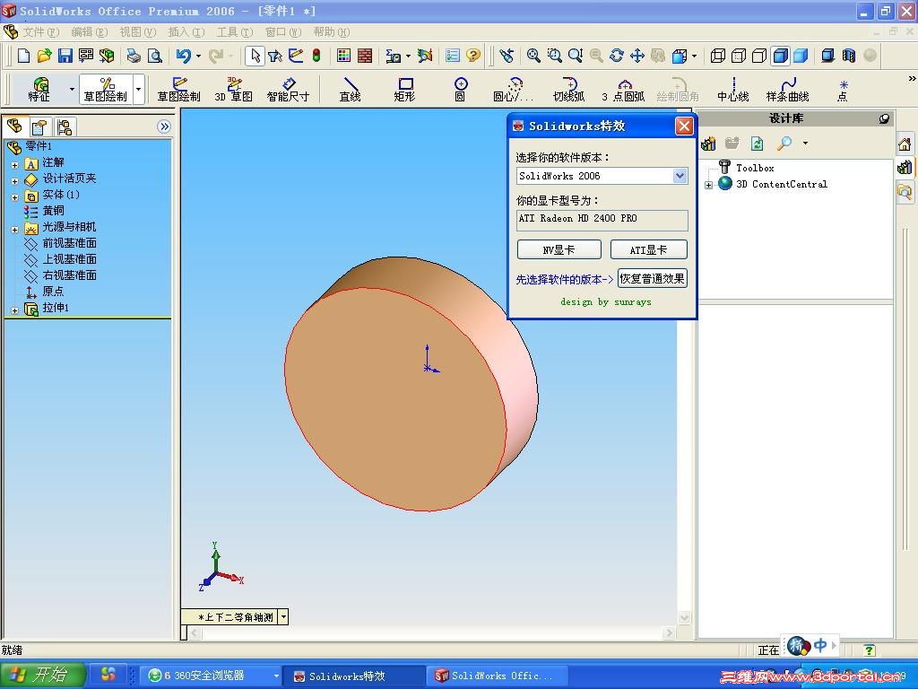Select the Point sketch tool
This screenshot has height=689, width=918.
[x=843, y=89]
